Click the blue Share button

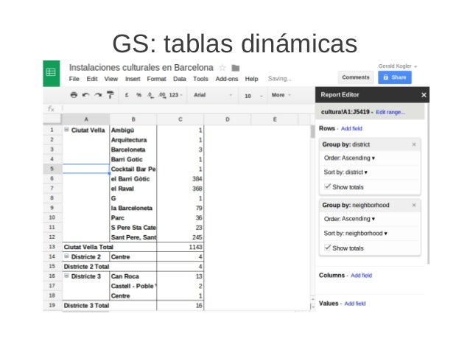[395, 77]
